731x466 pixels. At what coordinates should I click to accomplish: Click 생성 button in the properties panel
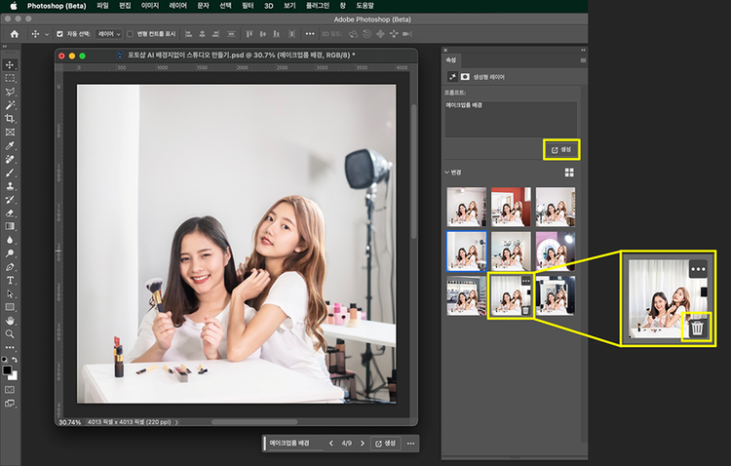[561, 149]
